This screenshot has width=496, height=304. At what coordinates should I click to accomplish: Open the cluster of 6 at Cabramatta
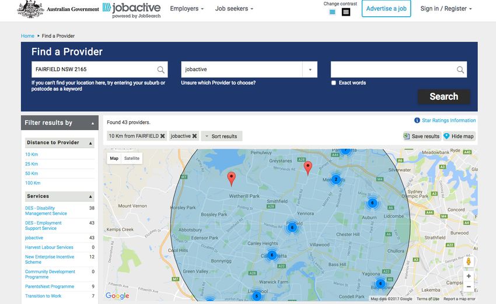pyautogui.click(x=272, y=255)
